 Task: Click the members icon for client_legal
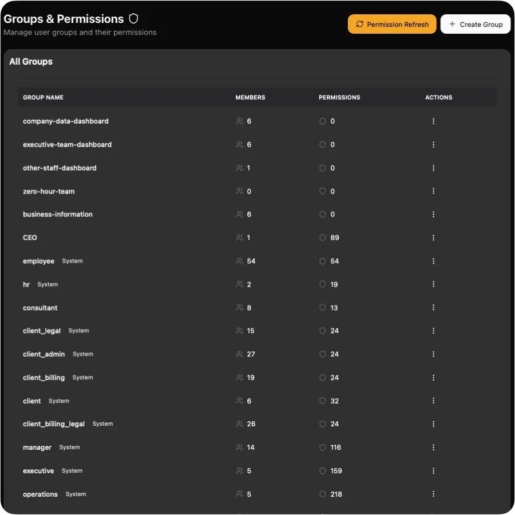pos(240,331)
